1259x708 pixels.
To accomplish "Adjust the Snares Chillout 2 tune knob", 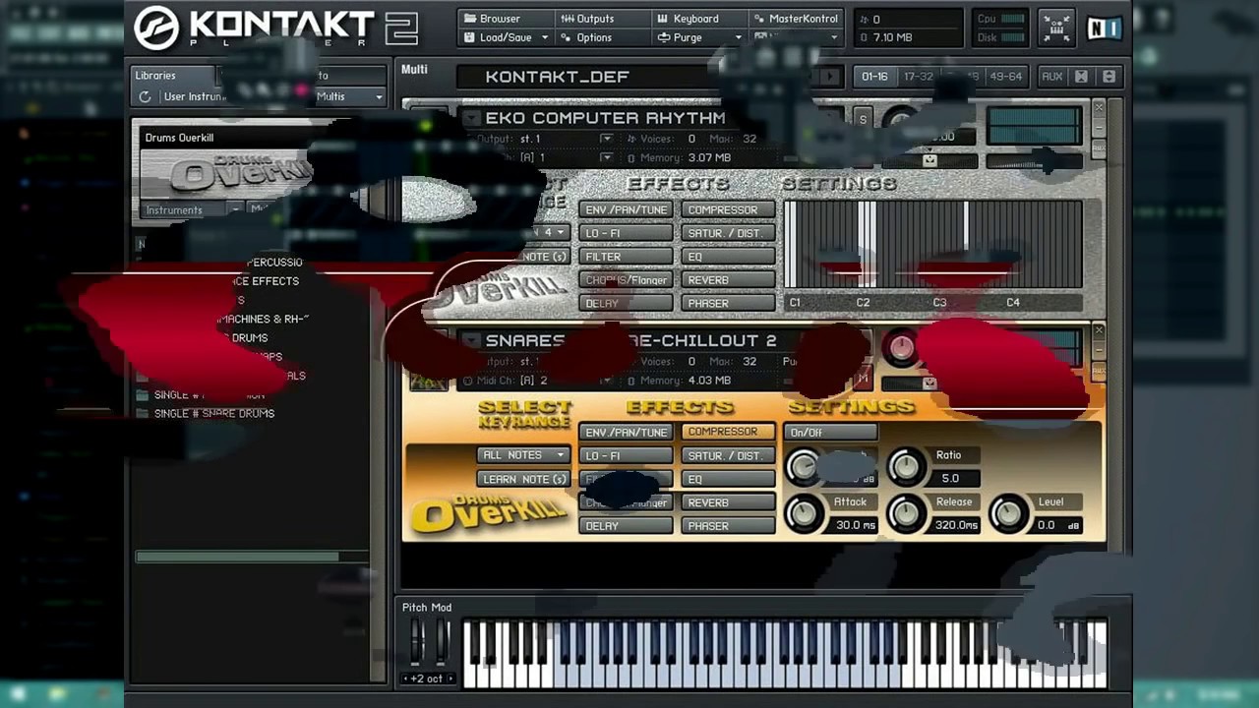I will click(x=901, y=346).
